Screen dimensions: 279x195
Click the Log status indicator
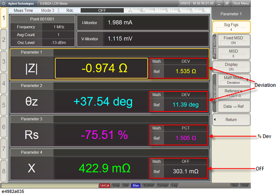click(x=174, y=186)
